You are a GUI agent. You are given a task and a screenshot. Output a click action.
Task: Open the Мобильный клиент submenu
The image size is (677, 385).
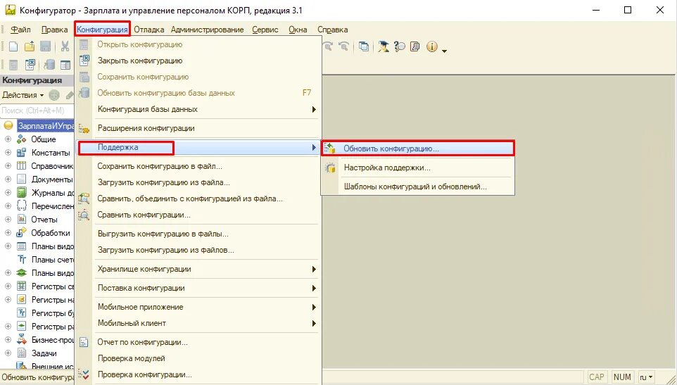coord(198,323)
